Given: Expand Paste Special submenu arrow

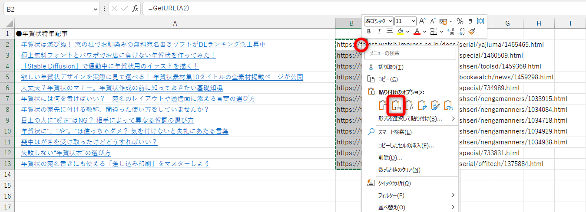Looking at the screenshot, I should pos(452,118).
